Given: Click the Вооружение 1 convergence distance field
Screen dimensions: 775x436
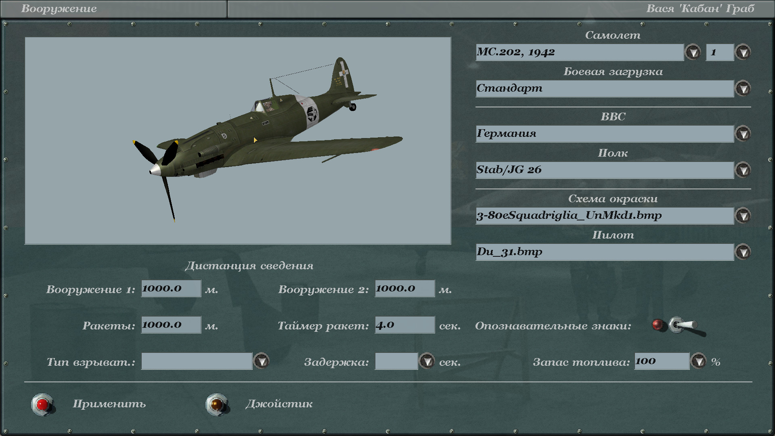Looking at the screenshot, I should click(171, 289).
